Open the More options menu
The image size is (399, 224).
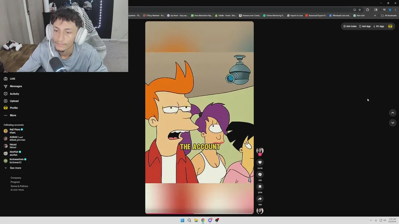coord(10,115)
